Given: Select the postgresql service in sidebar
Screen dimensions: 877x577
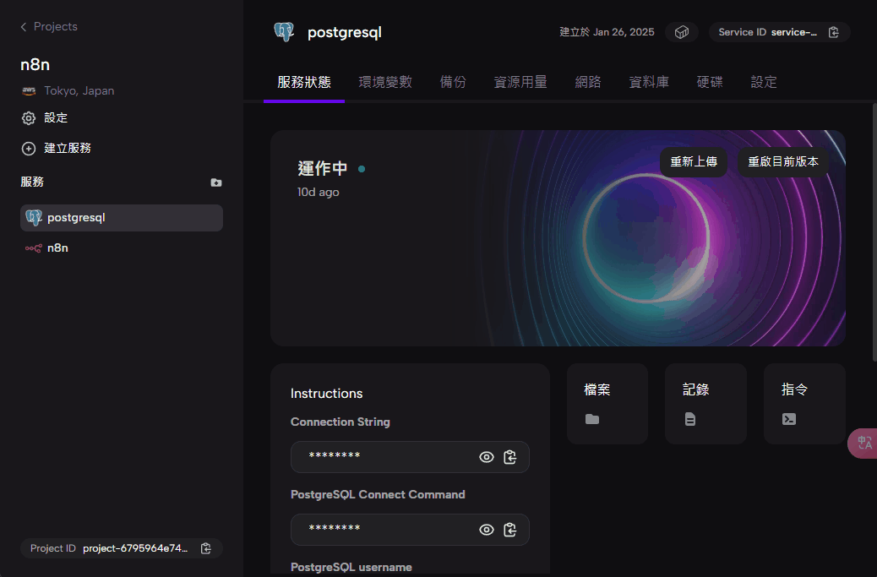Looking at the screenshot, I should [122, 217].
